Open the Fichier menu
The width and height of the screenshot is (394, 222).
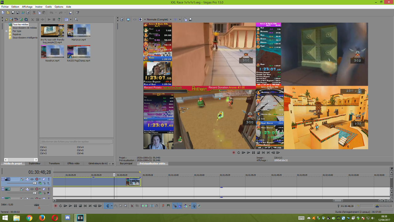click(5, 7)
